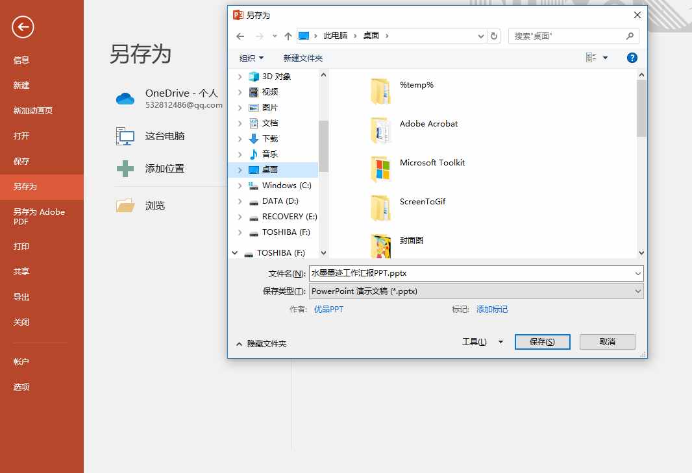Click the search magnifier in 搜索"桌面" box

(628, 36)
